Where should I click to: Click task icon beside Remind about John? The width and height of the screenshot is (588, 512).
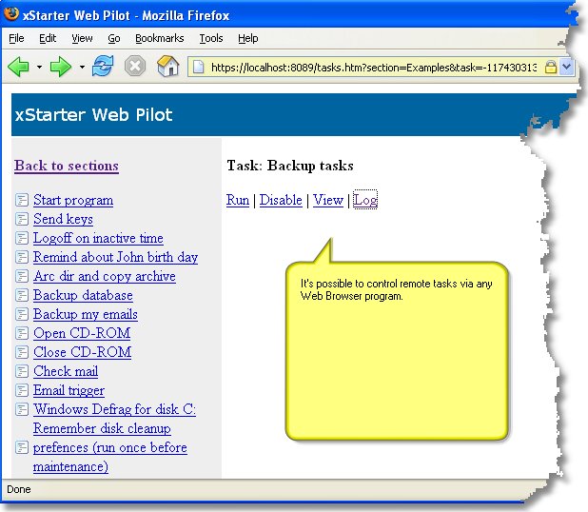click(x=22, y=257)
